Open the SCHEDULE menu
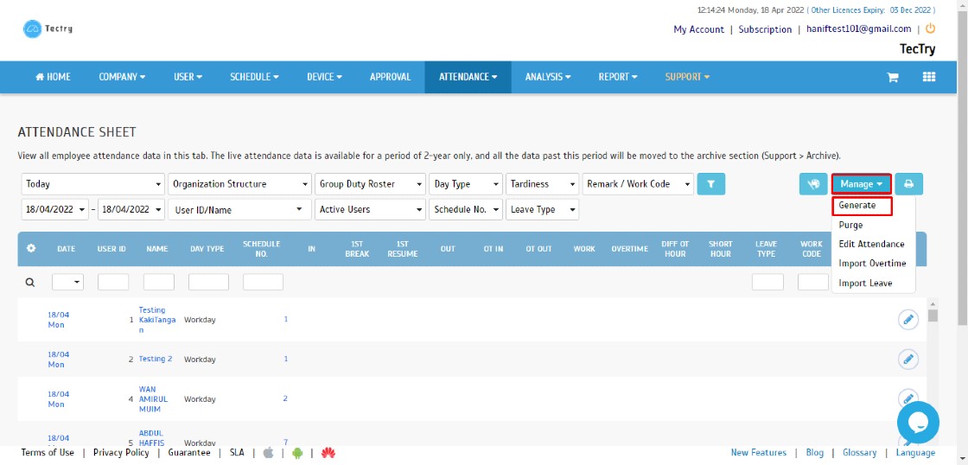The image size is (968, 465). pos(254,77)
